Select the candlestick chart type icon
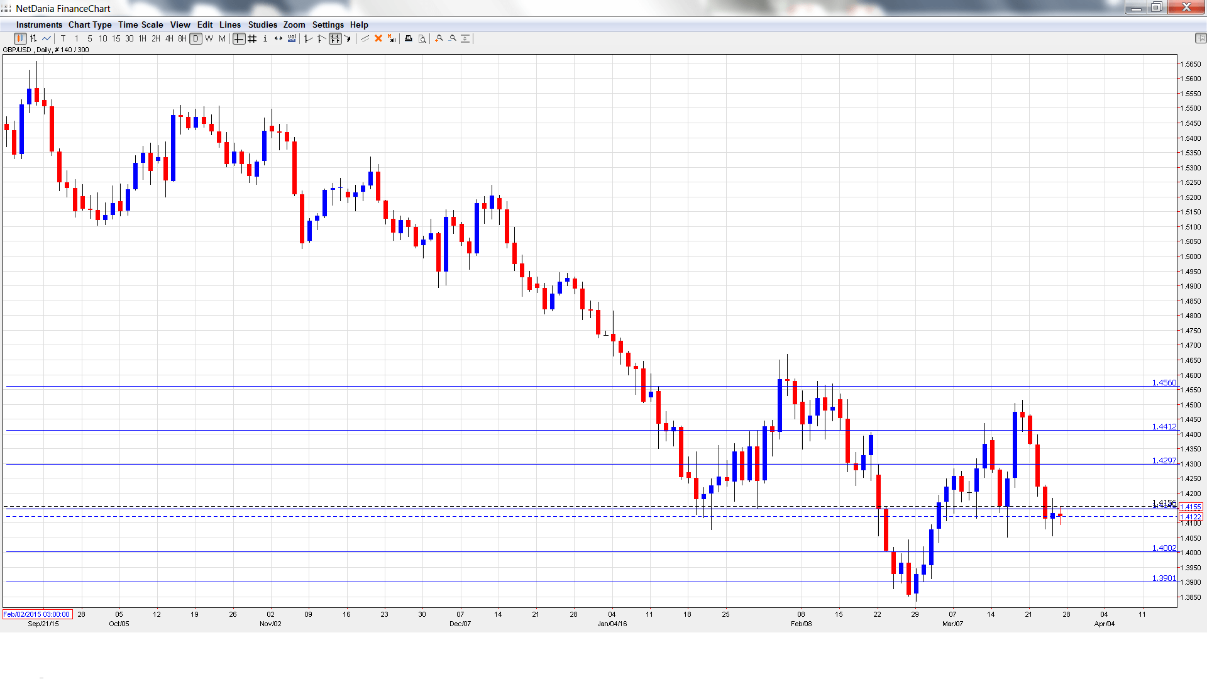Image resolution: width=1207 pixels, height=679 pixels. pos(19,39)
